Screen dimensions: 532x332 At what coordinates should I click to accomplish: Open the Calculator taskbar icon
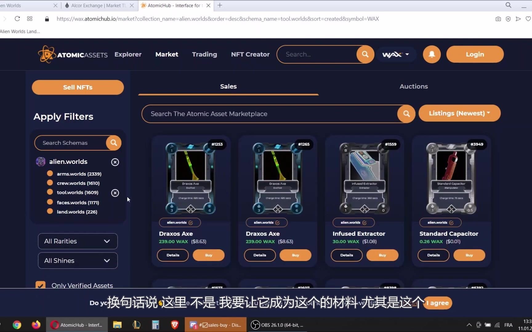[x=155, y=325]
